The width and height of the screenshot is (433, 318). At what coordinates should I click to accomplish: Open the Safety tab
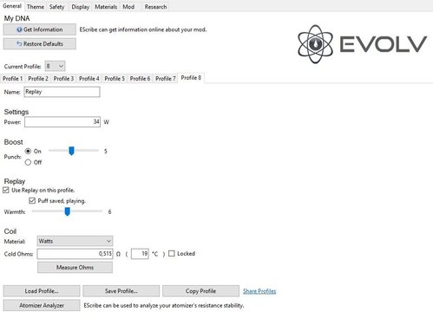[56, 7]
